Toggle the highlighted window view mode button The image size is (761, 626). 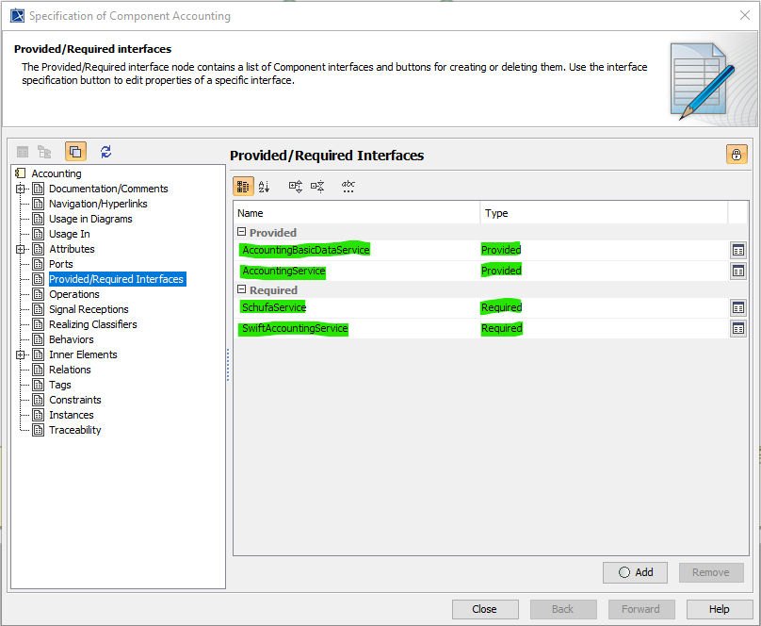click(75, 151)
